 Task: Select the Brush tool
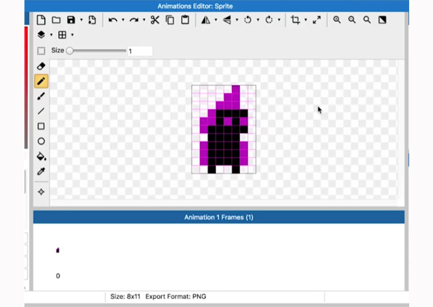pyautogui.click(x=41, y=96)
